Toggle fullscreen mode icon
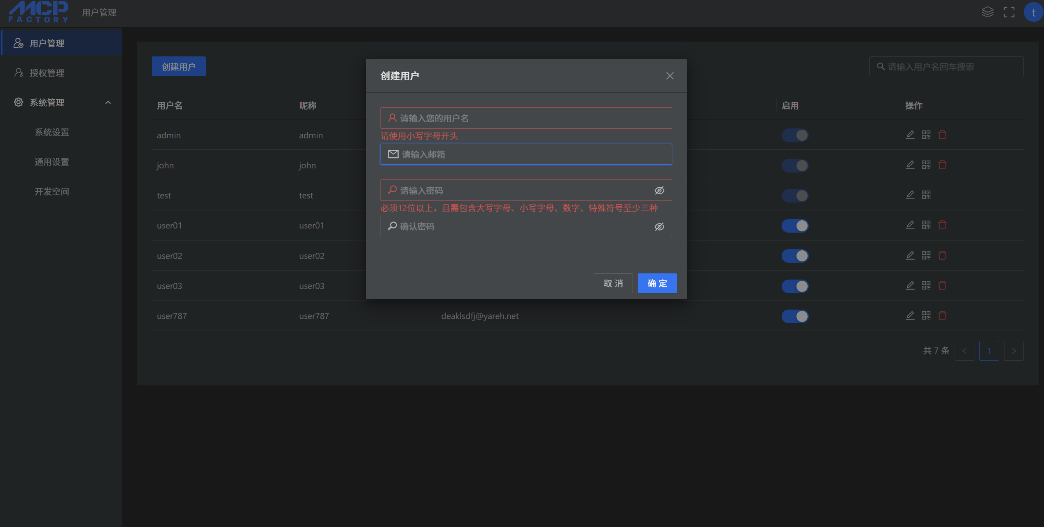The image size is (1044, 527). [x=1009, y=12]
